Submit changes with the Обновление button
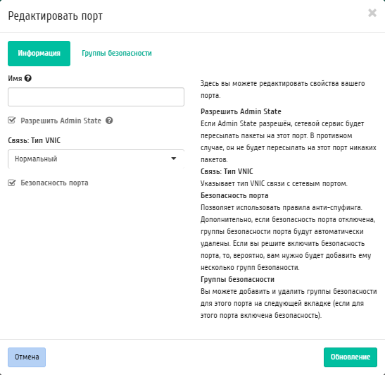 point(350,357)
